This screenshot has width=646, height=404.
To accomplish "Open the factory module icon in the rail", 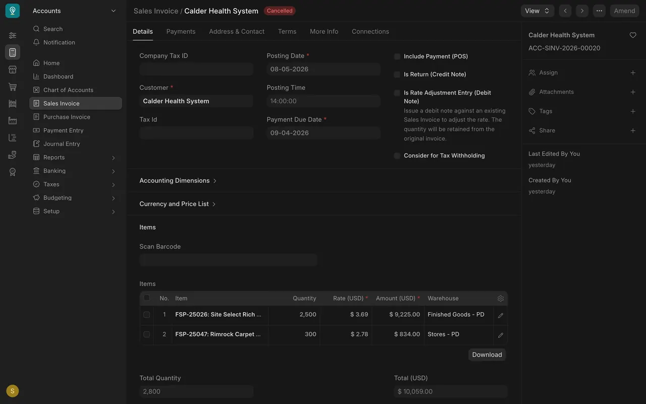I will point(13,121).
